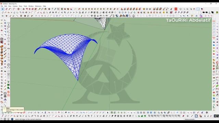Click the Zoom Extents icon
This screenshot has width=219, height=123.
click(x=58, y=9)
